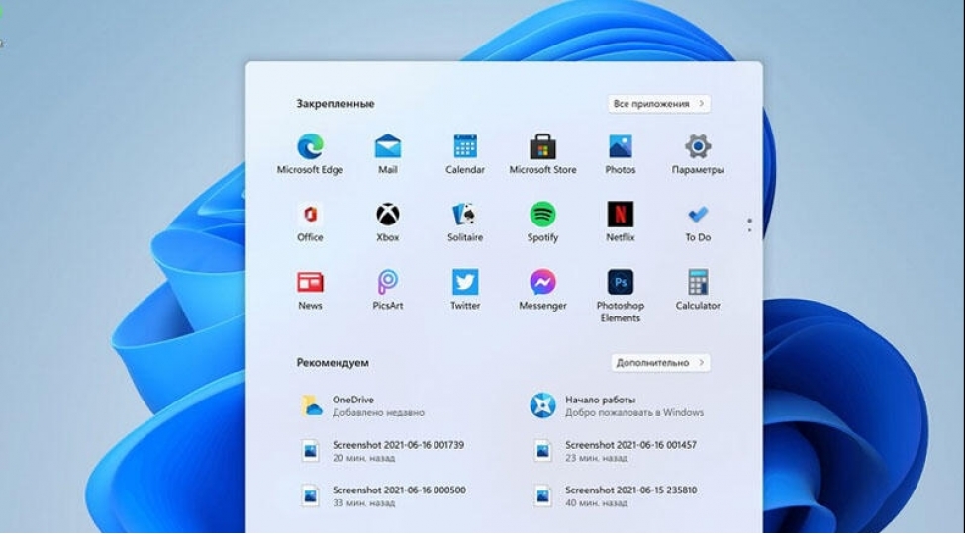Click the 'Microsoft Store' label text

click(x=542, y=170)
